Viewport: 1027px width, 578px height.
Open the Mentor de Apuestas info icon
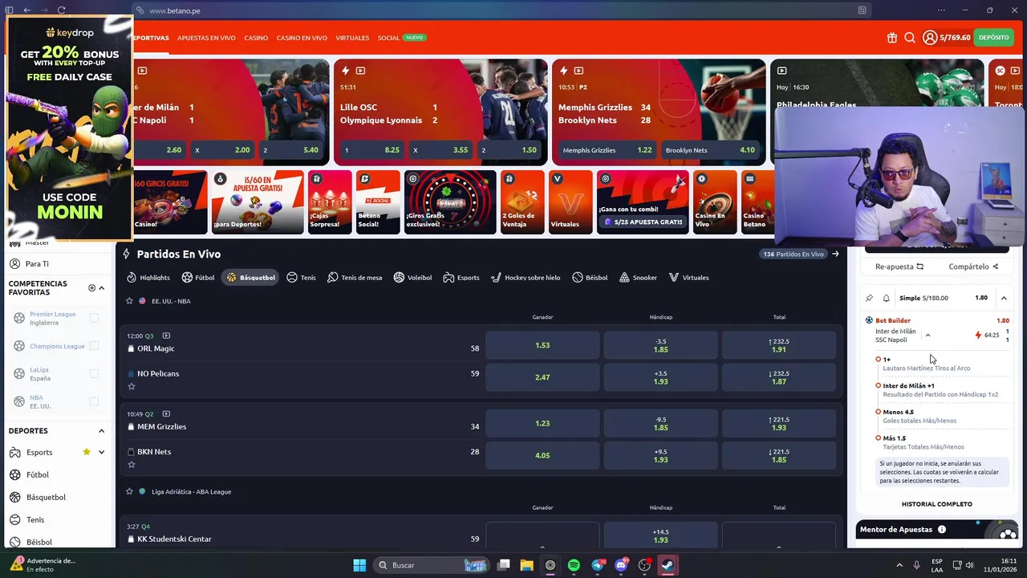(942, 530)
